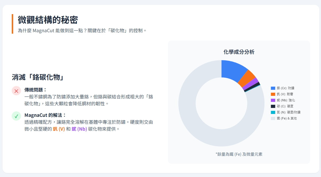Click the footnote *餘量為鐵 (Fe) 及微量元素
Image resolution: width=321 pixels, height=177 pixels.
[239, 154]
